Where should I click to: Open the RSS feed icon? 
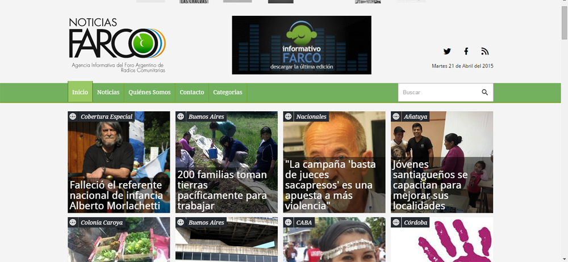[x=485, y=52]
